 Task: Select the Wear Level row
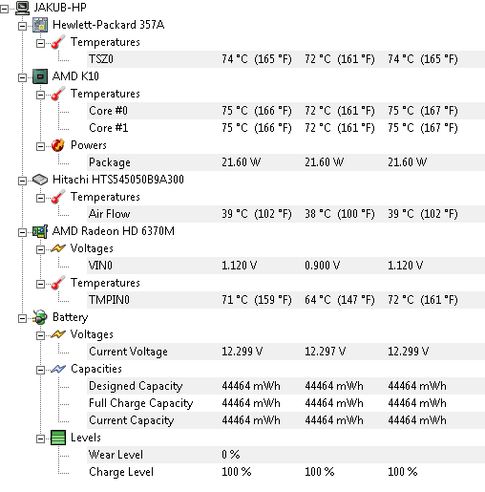[x=285, y=455]
